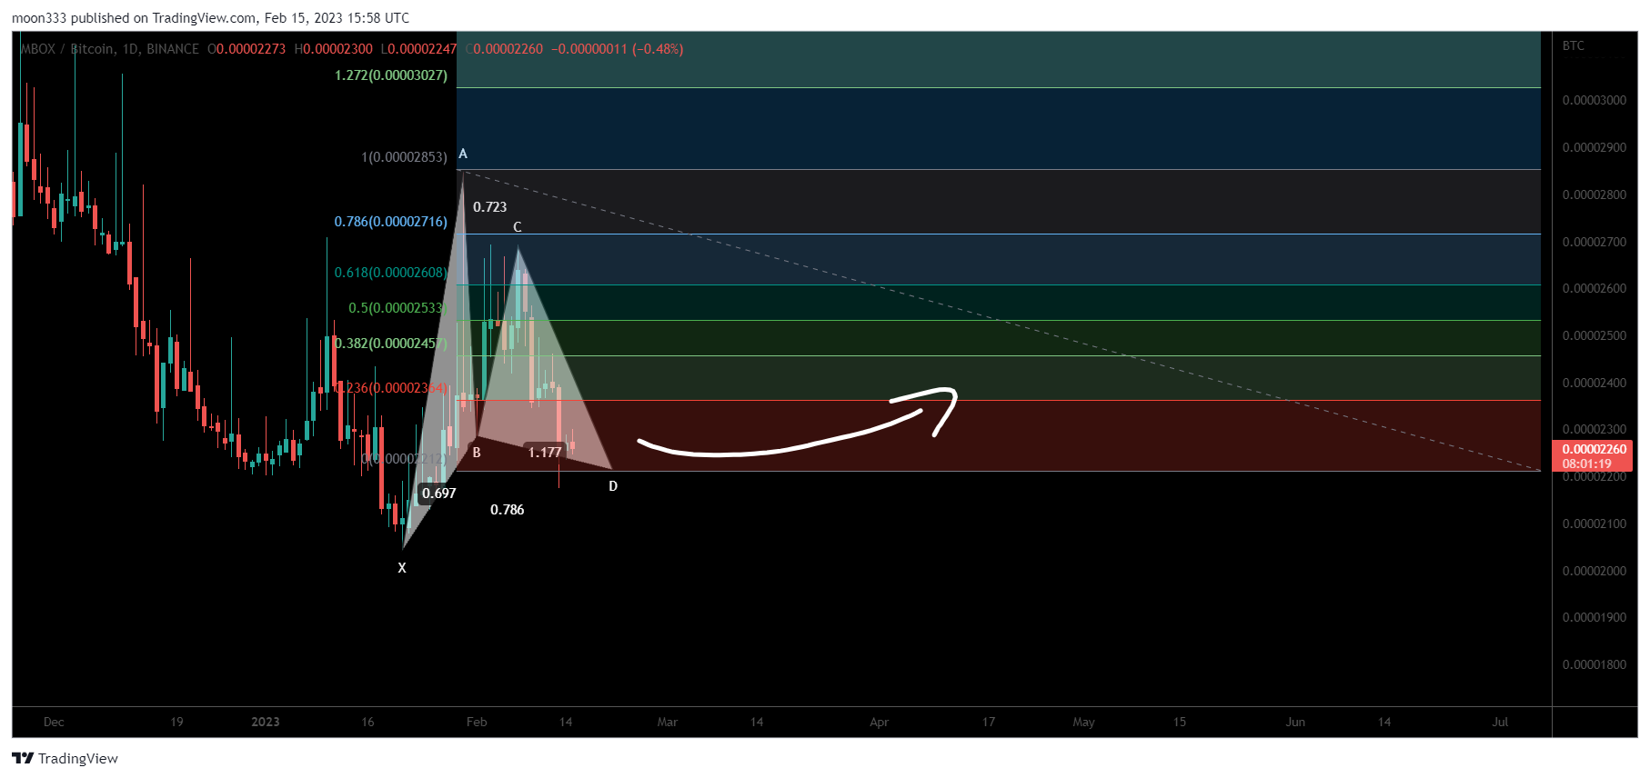Click the BTC currency label on price axis
Screen dimensions: 1650x778
(1574, 45)
